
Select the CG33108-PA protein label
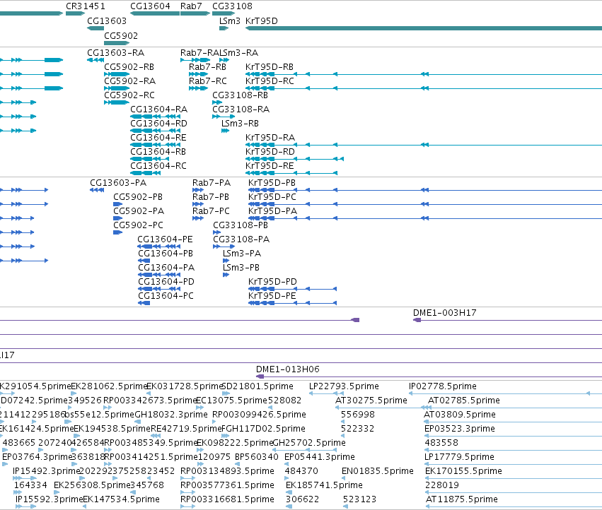tap(241, 239)
